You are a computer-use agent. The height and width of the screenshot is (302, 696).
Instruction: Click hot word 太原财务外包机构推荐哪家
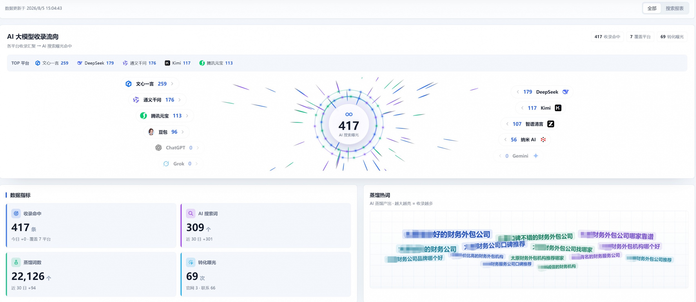(537, 258)
